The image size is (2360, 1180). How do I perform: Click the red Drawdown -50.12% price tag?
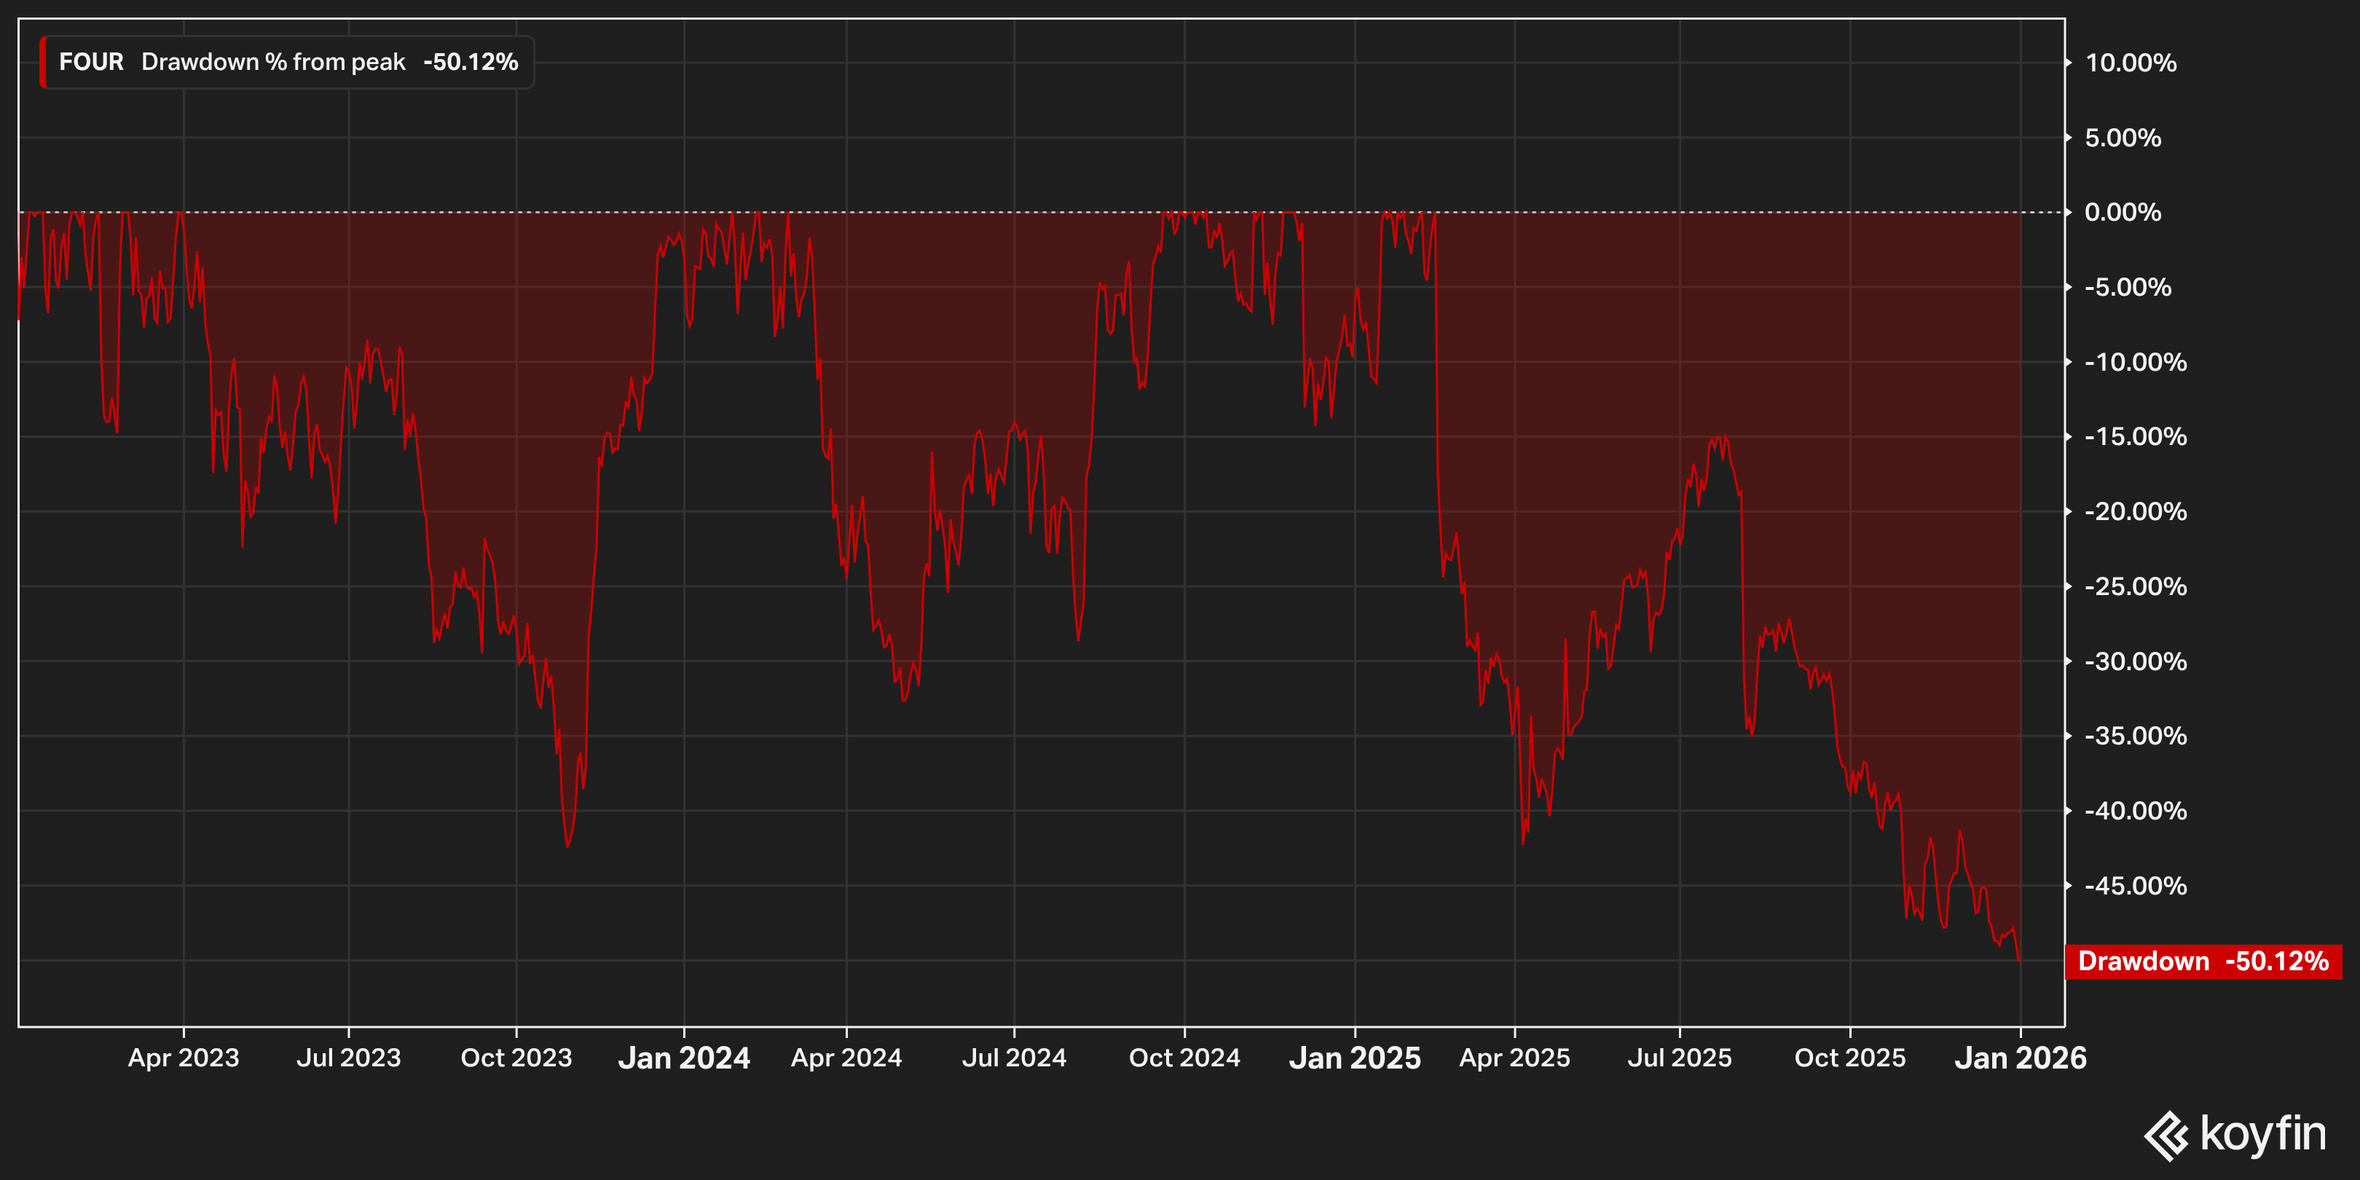click(x=2203, y=961)
